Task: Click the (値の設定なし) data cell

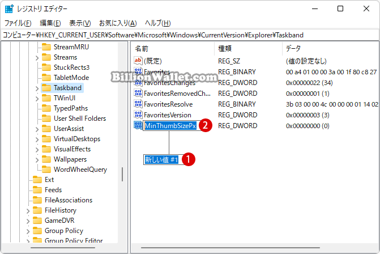Action: coord(306,61)
